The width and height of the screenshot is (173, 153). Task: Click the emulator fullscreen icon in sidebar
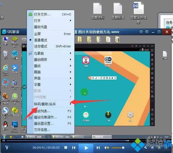click(x=152, y=50)
